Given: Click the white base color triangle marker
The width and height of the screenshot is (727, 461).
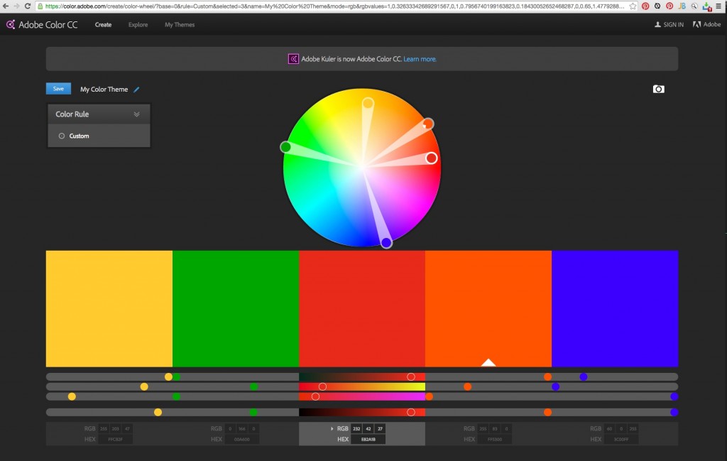Looking at the screenshot, I should (x=488, y=362).
